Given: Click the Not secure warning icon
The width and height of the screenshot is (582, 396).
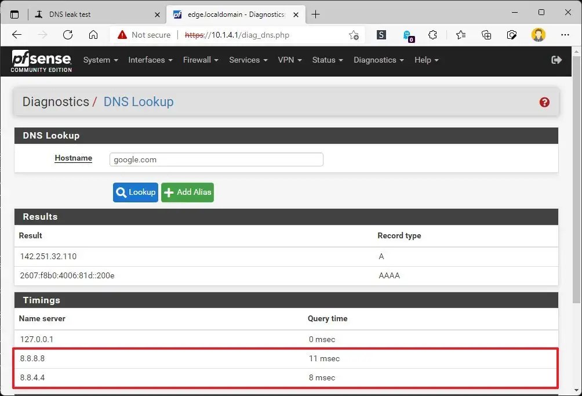Looking at the screenshot, I should pyautogui.click(x=121, y=35).
